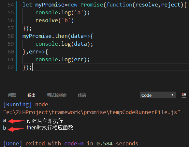The width and height of the screenshot is (189, 147).
Task: Click line number 56 in gutter
Action: 11,21
